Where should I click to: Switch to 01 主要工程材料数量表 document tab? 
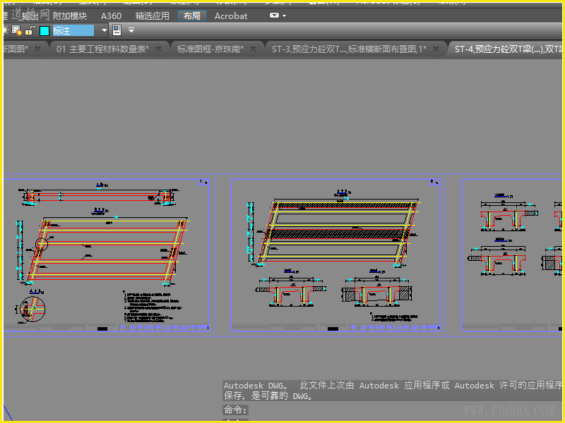tap(102, 49)
